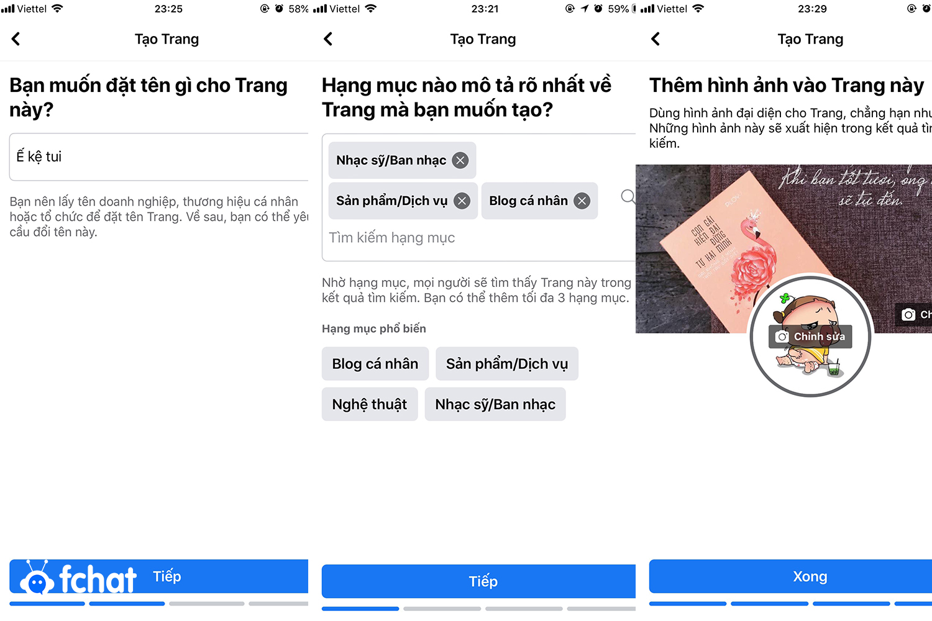
Task: Select the Nhạc sỹ/Ban nhạc popular category
Action: pos(495,404)
